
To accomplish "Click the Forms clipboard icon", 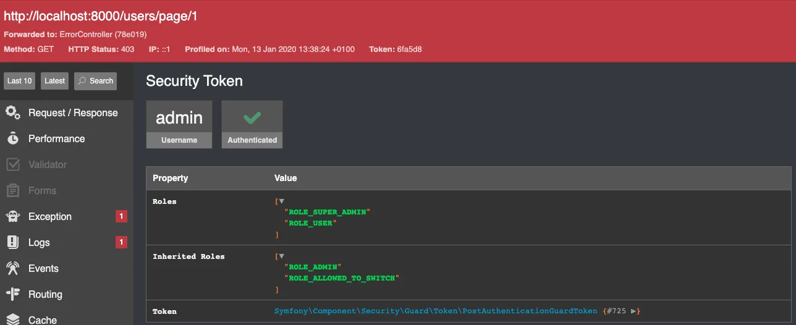I will pos(13,191).
